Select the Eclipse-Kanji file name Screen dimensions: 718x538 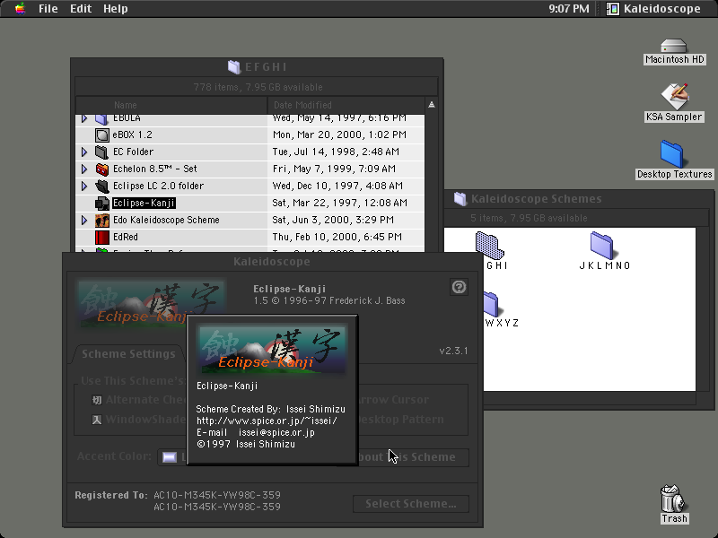click(144, 204)
